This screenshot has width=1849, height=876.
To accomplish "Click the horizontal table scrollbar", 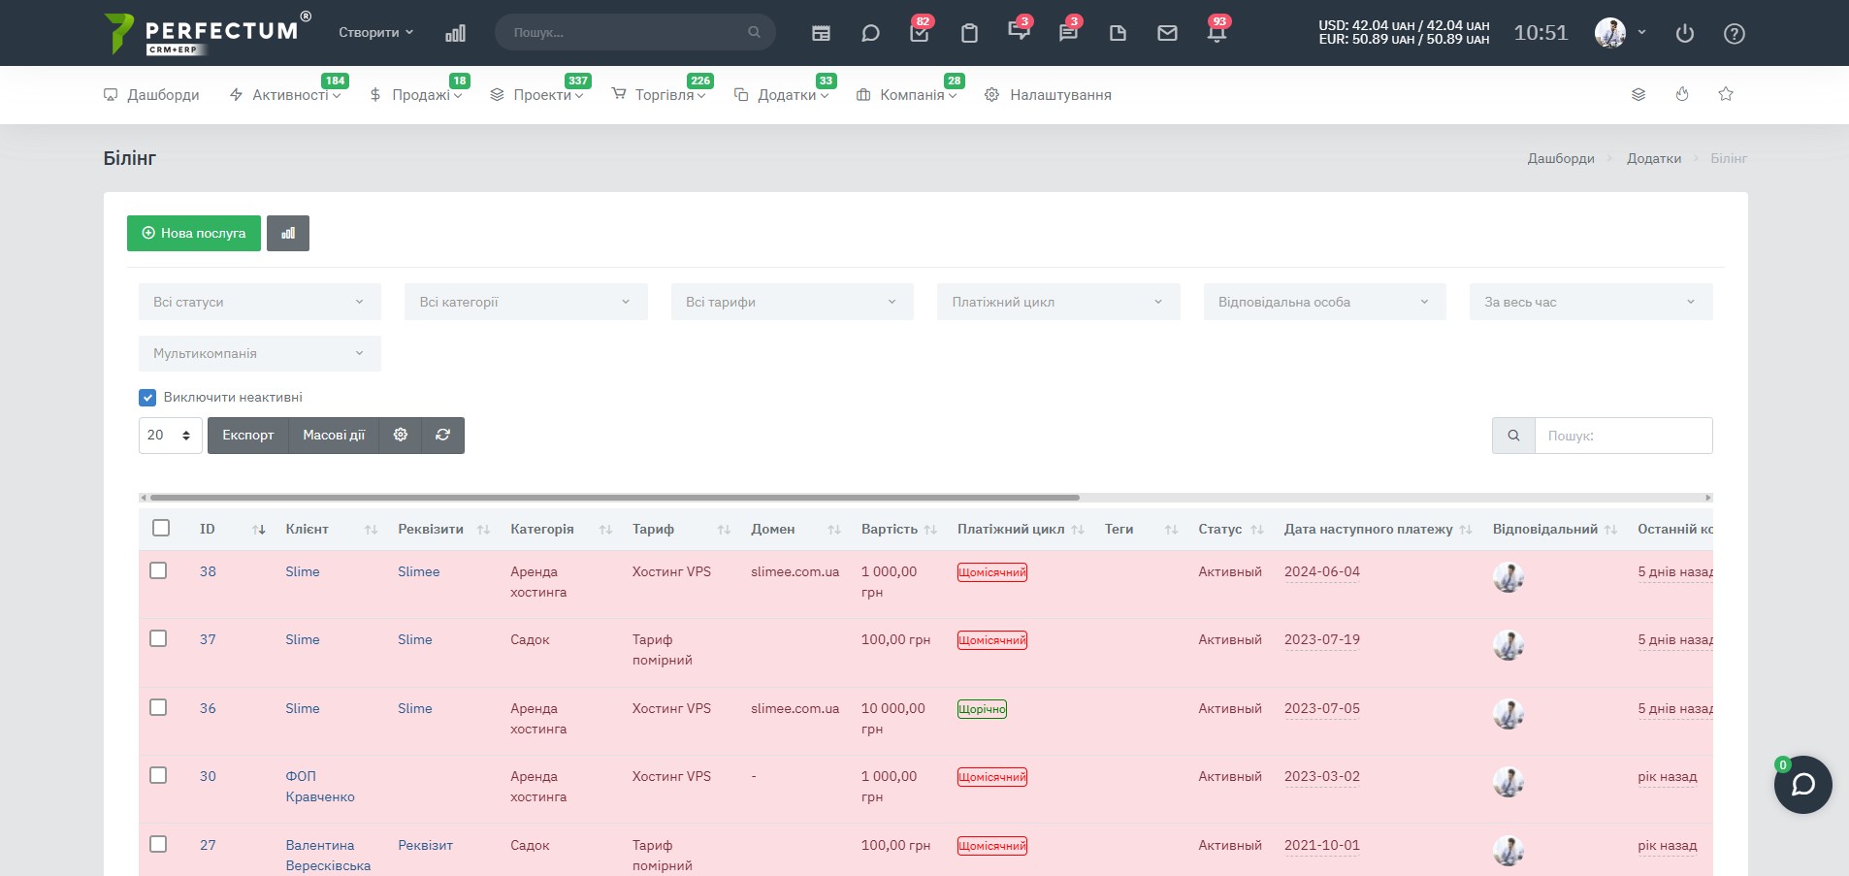I will 615,498.
